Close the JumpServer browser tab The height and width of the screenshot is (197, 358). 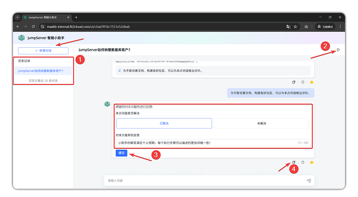(x=68, y=17)
